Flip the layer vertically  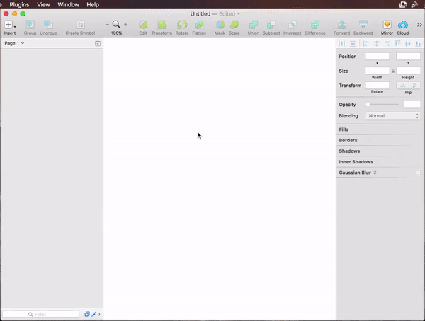(414, 86)
